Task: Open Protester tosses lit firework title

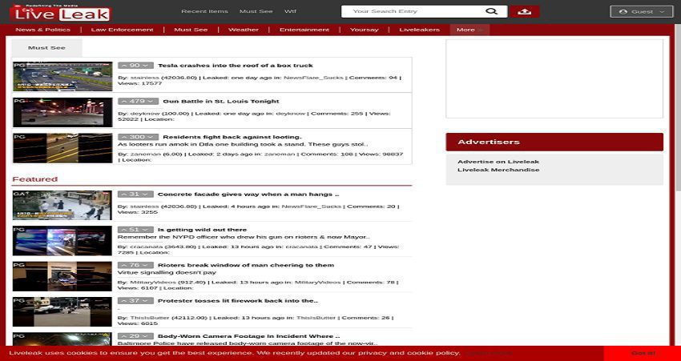Action: [x=238, y=301]
